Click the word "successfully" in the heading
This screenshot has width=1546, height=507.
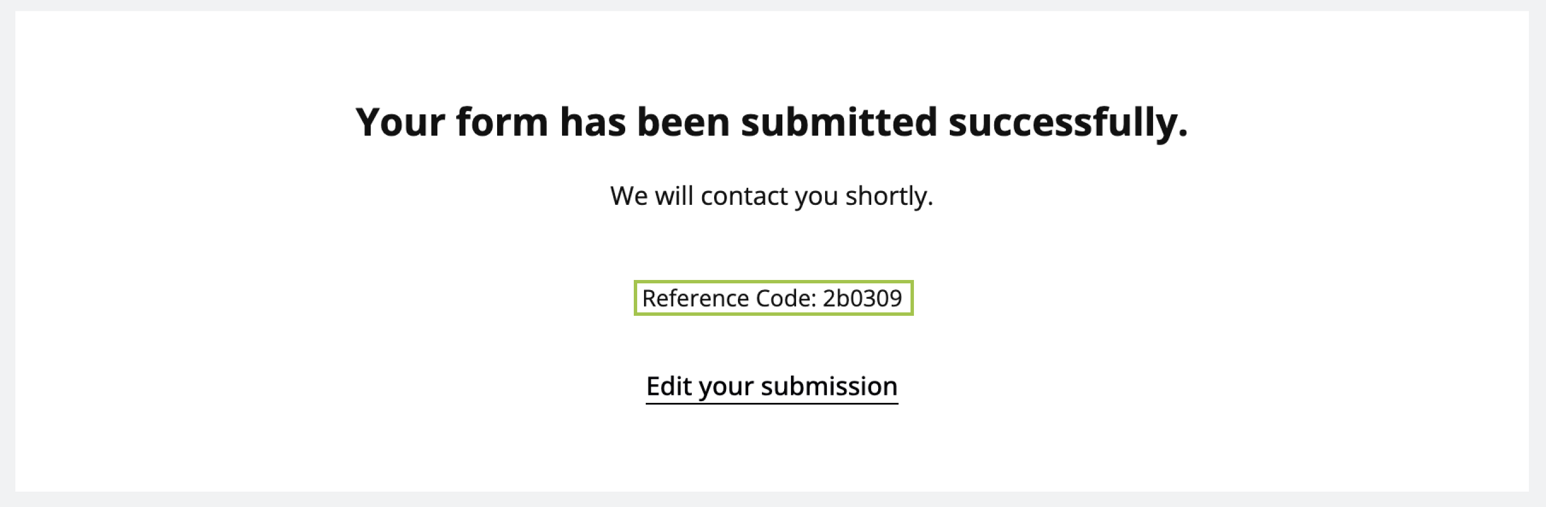pyautogui.click(x=1067, y=122)
